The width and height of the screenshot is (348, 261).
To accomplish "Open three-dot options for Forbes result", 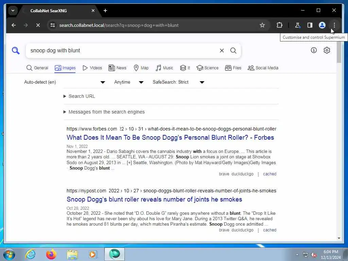I will tap(258, 174).
